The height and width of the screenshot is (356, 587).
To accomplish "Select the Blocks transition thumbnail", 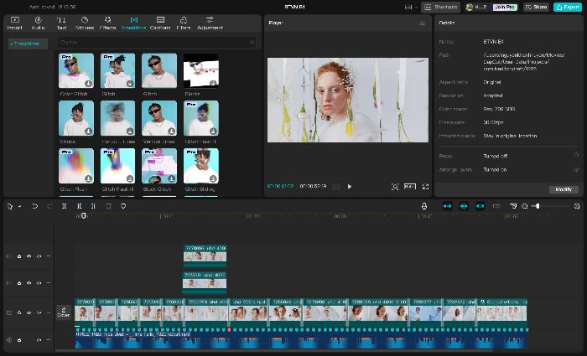I will (201, 70).
